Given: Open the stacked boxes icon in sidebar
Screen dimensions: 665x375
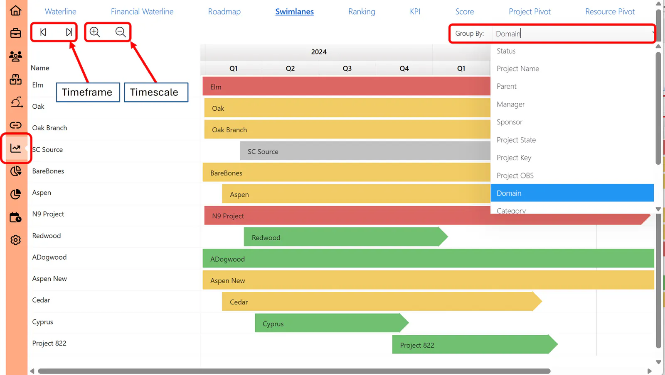Looking at the screenshot, I should pos(15,79).
